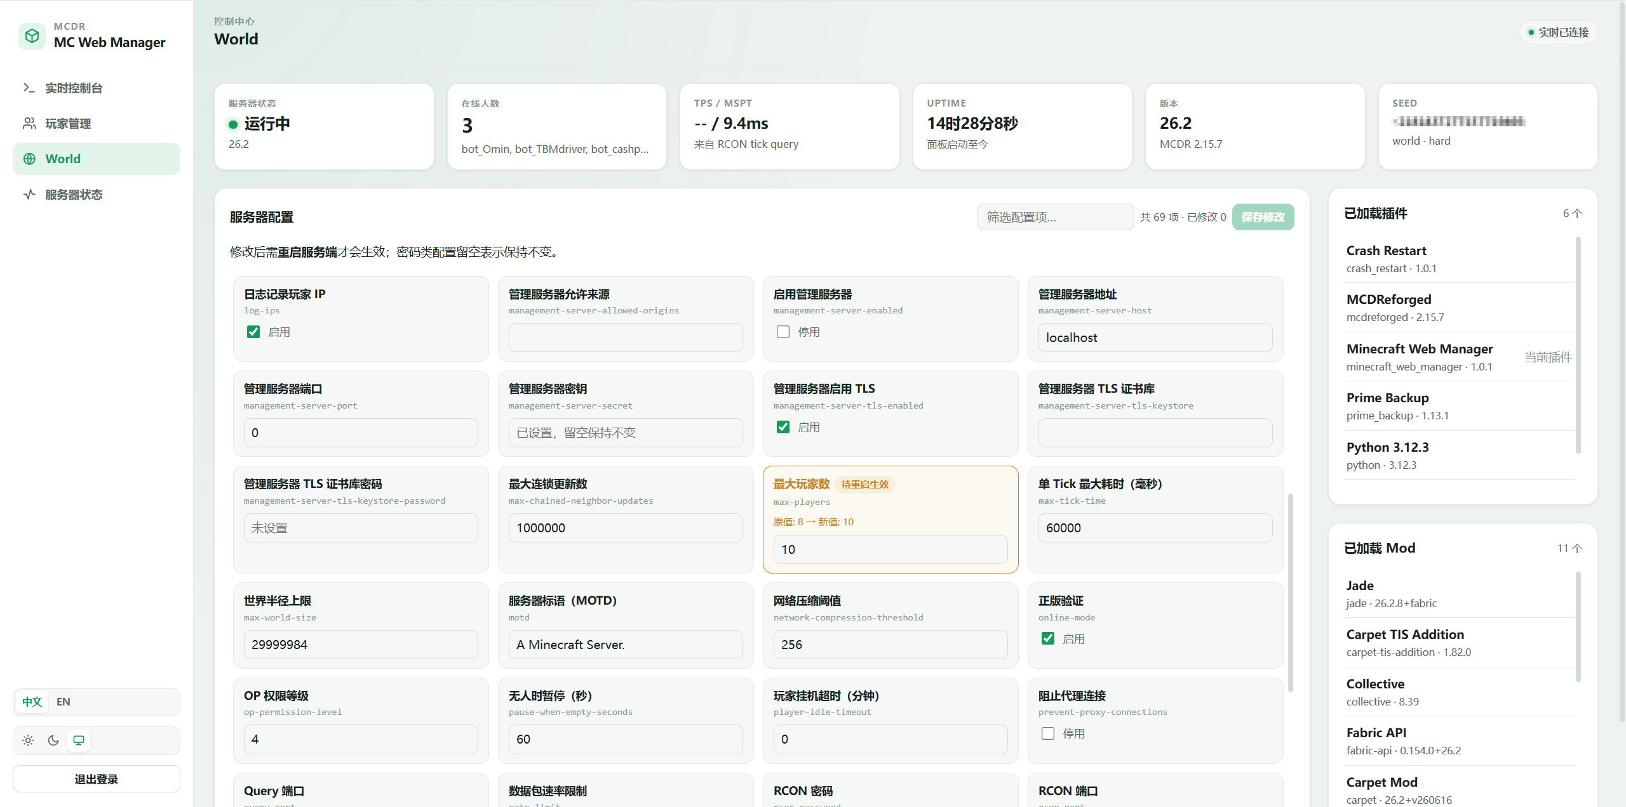The height and width of the screenshot is (807, 1626).
Task: Click the globe icon beside World
Action: tap(29, 159)
